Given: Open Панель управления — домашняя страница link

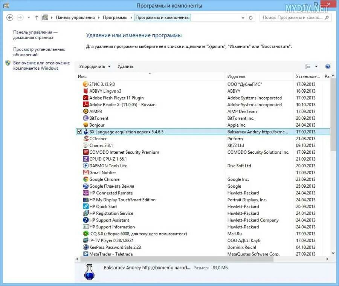Looking at the screenshot, I should pos(35,35).
